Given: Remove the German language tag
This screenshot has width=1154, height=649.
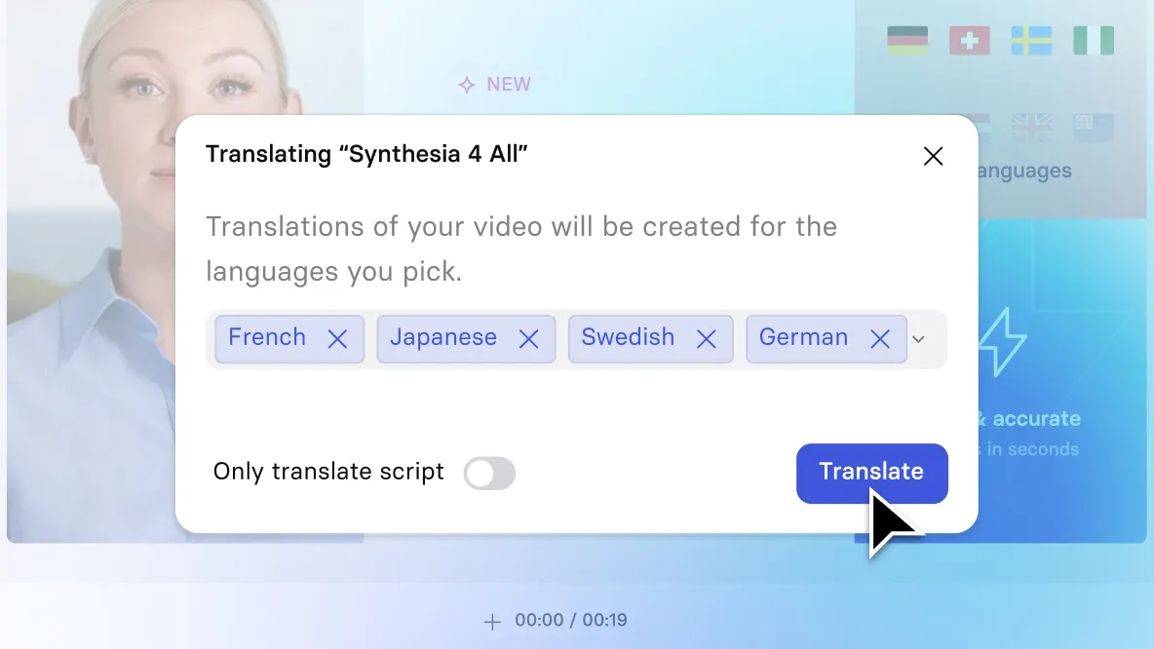Looking at the screenshot, I should click(x=880, y=339).
